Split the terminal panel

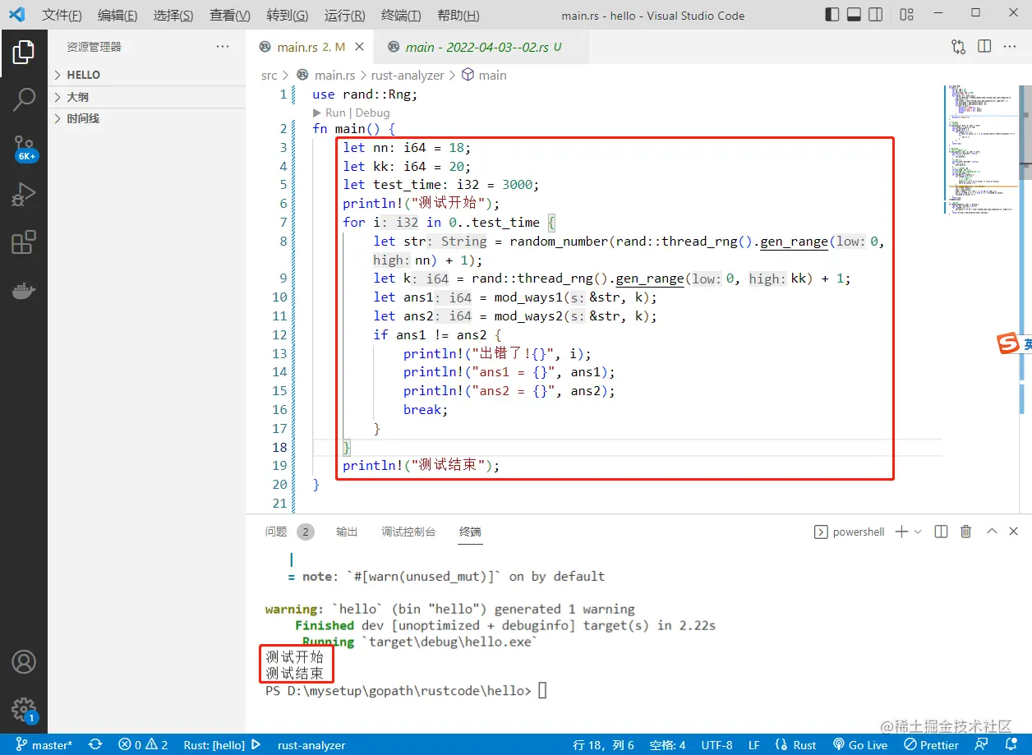pos(942,532)
